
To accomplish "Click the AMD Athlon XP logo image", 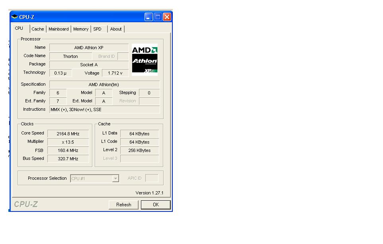I will (145, 60).
